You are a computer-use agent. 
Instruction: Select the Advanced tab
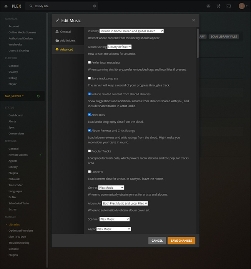click(68, 50)
